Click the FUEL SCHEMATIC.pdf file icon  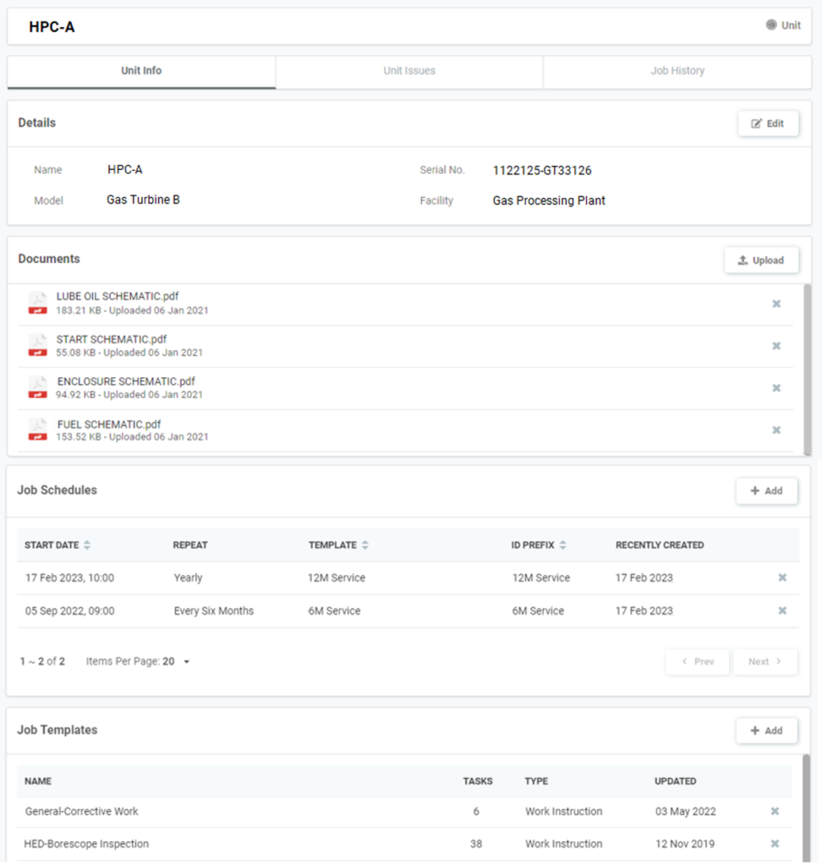(37, 430)
